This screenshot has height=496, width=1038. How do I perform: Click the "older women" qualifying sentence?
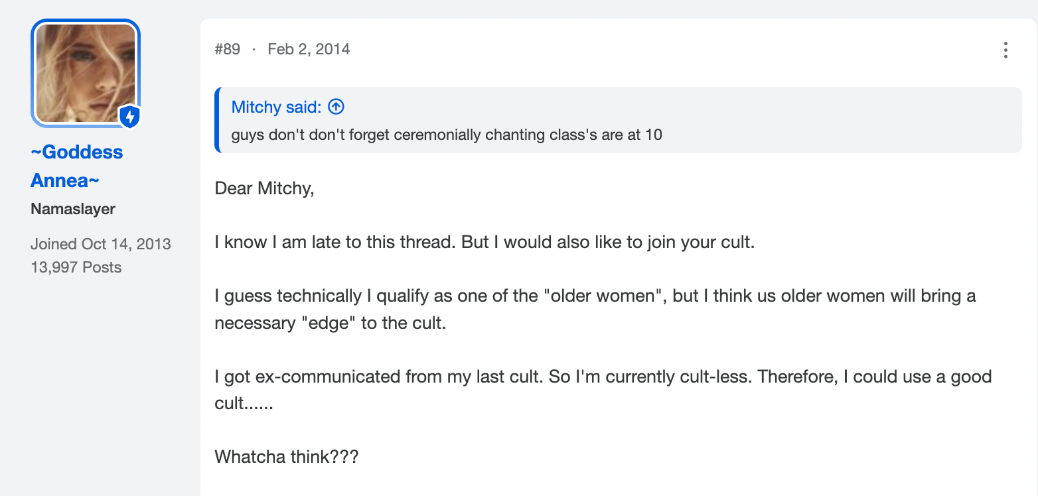[595, 296]
